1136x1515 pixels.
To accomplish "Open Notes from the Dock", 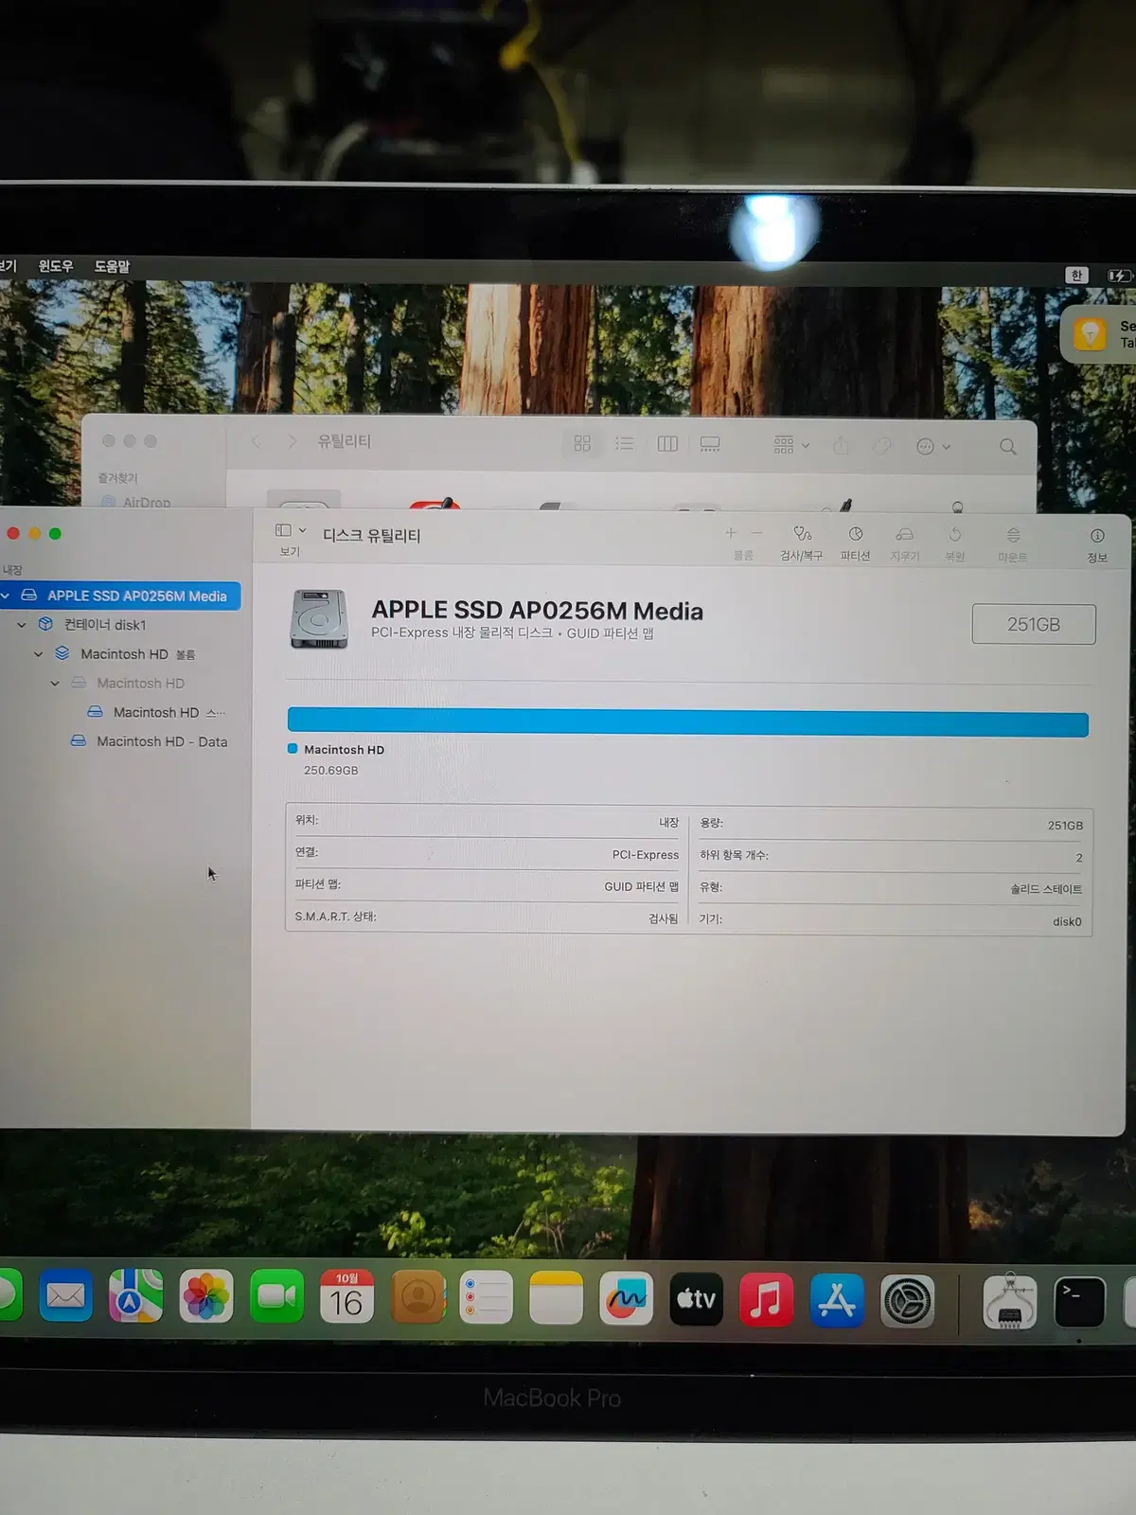I will coord(556,1297).
